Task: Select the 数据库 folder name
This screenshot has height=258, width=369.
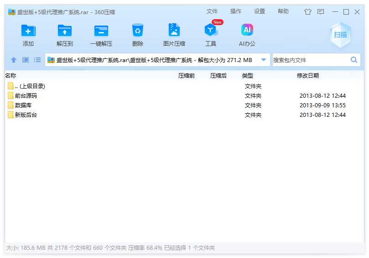Action: point(23,105)
